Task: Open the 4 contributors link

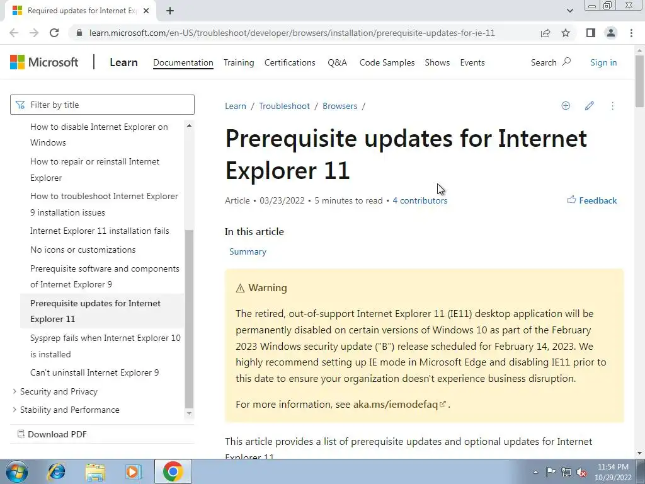Action: click(x=420, y=200)
